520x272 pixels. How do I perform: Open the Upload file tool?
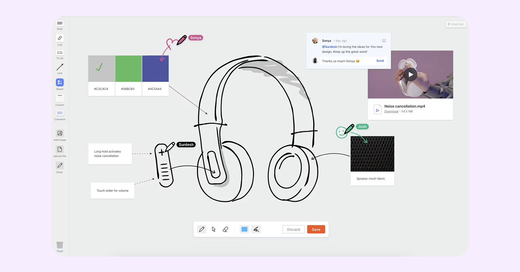60,149
